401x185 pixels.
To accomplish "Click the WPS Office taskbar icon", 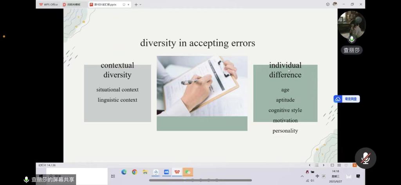I will (x=177, y=172).
